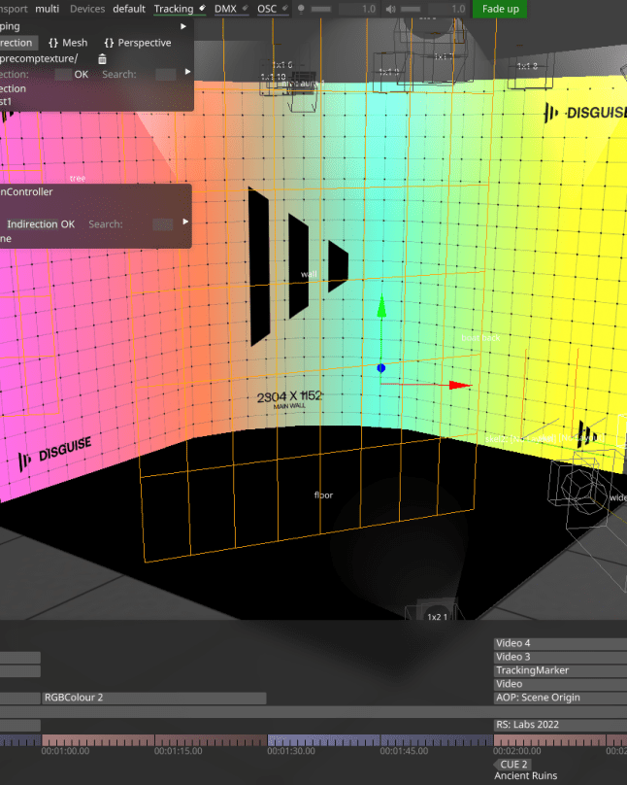Select the layer named just Video
The width and height of the screenshot is (627, 785).
tap(560, 684)
